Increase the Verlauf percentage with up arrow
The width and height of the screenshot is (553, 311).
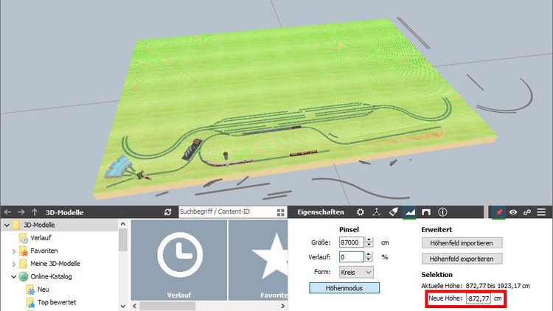369,254
